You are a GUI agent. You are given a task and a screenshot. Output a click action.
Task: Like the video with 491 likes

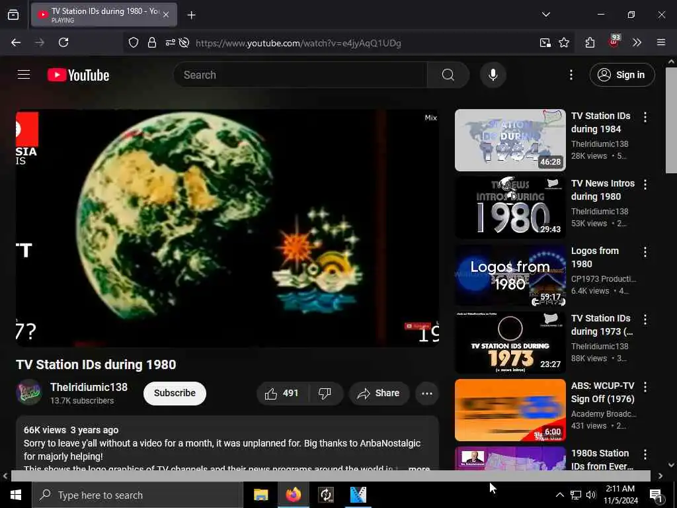coord(282,393)
